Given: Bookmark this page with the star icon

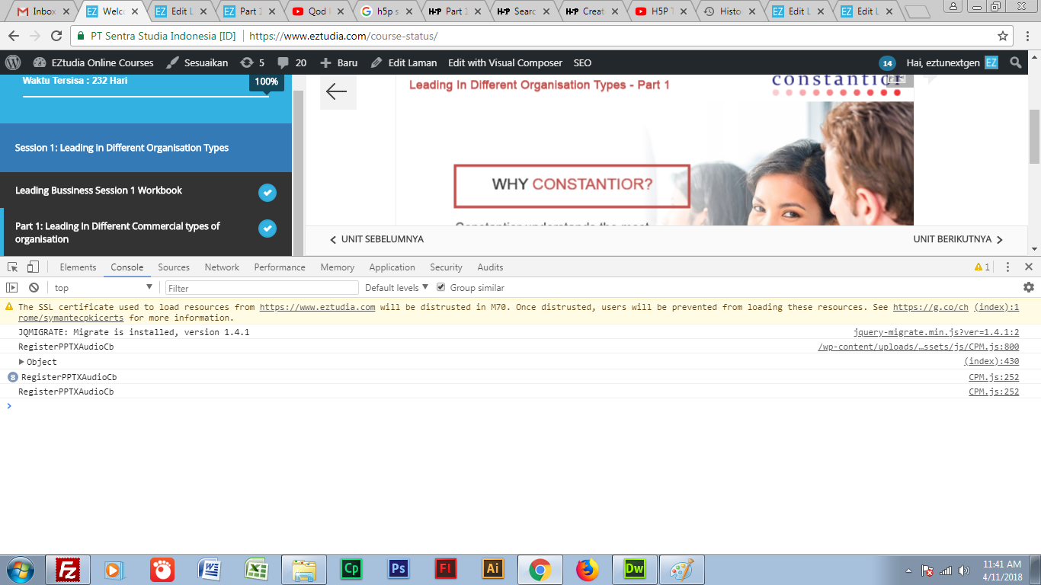Looking at the screenshot, I should click(1003, 36).
